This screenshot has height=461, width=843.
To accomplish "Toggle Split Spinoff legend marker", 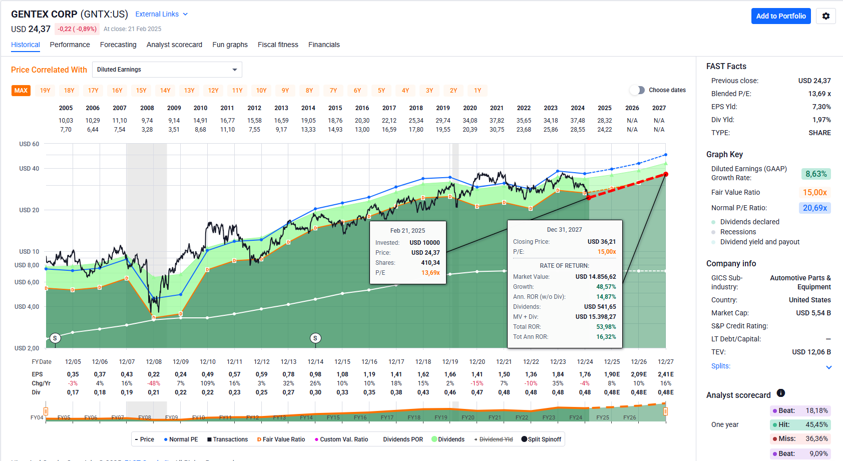I will tap(541, 439).
